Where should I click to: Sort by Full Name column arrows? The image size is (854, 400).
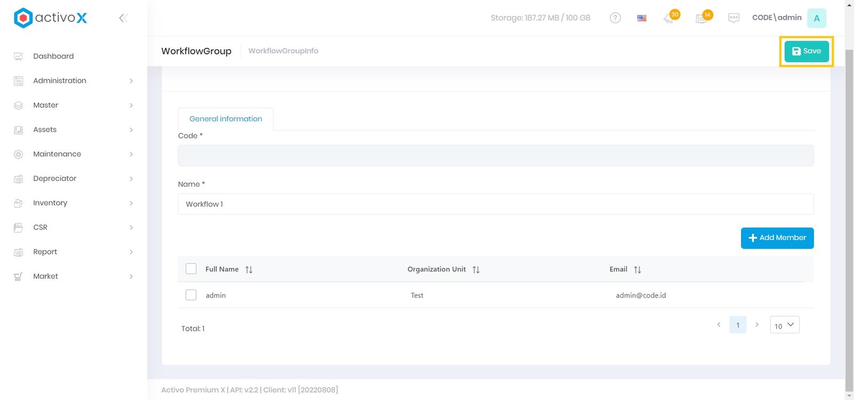click(249, 270)
